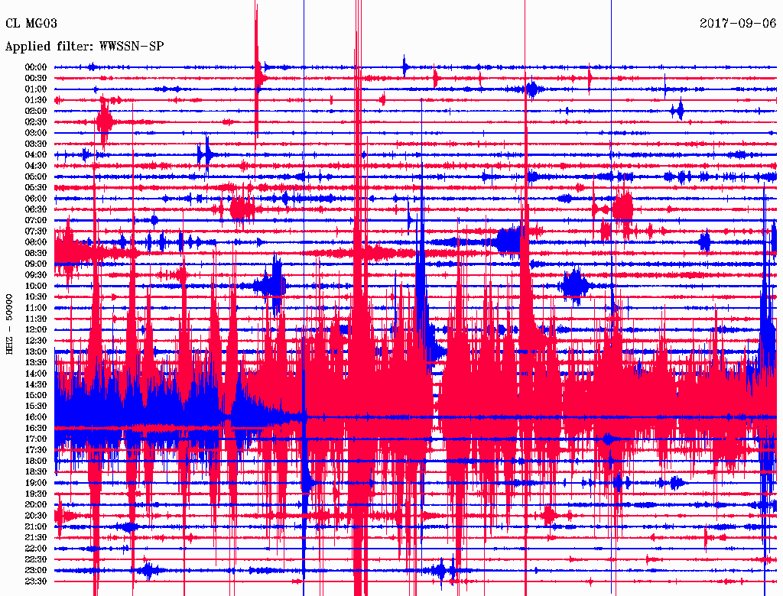Select the 19:30 time label
Viewport: 783px width, 596px height.
coord(36,494)
